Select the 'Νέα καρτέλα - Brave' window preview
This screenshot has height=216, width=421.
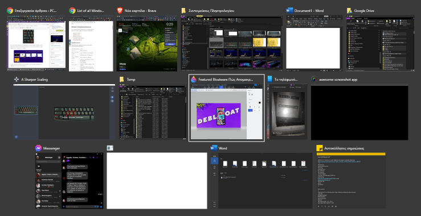coord(147,43)
